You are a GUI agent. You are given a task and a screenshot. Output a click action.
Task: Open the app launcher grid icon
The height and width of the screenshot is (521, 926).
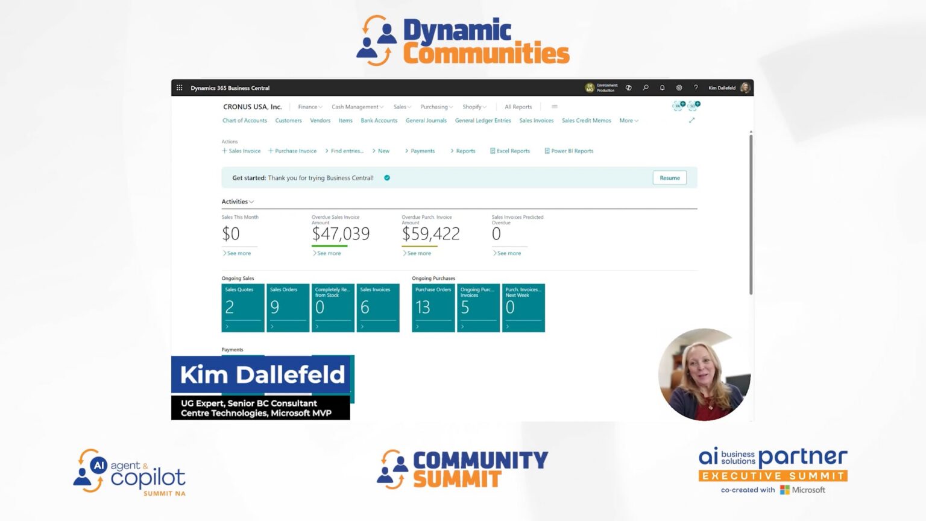tap(179, 87)
